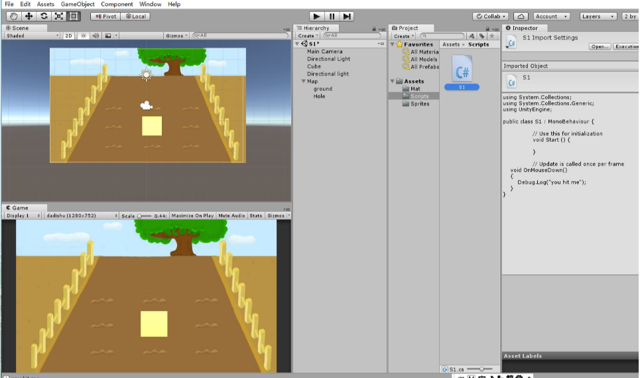Collapse the Assets folder tree
Screen dimensions: 640x378
392,81
